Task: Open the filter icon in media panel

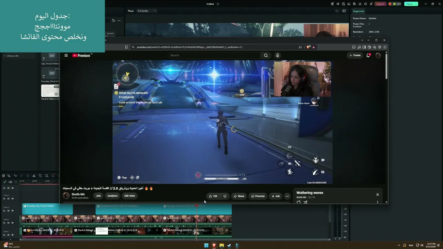Action: tap(113, 20)
